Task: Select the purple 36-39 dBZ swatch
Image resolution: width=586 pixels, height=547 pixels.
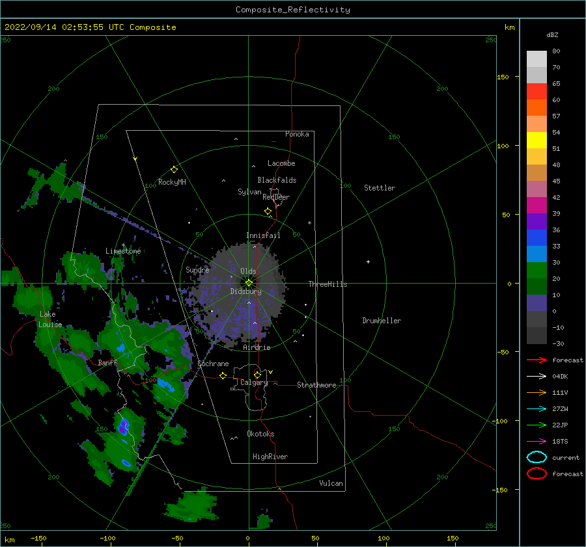Action: click(x=537, y=222)
